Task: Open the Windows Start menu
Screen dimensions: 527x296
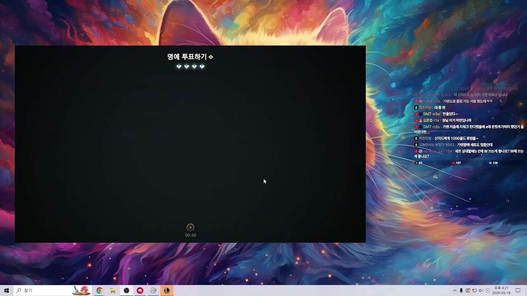Action: point(7,291)
